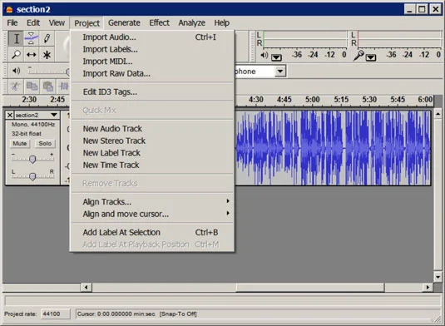445x326 pixels.
Task: Click the 5:45 mark on timeline ruler
Action: tap(398, 100)
